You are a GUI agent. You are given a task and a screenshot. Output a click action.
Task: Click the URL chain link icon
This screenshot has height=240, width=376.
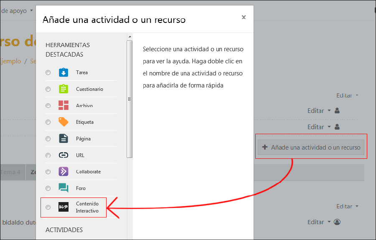tap(63, 155)
